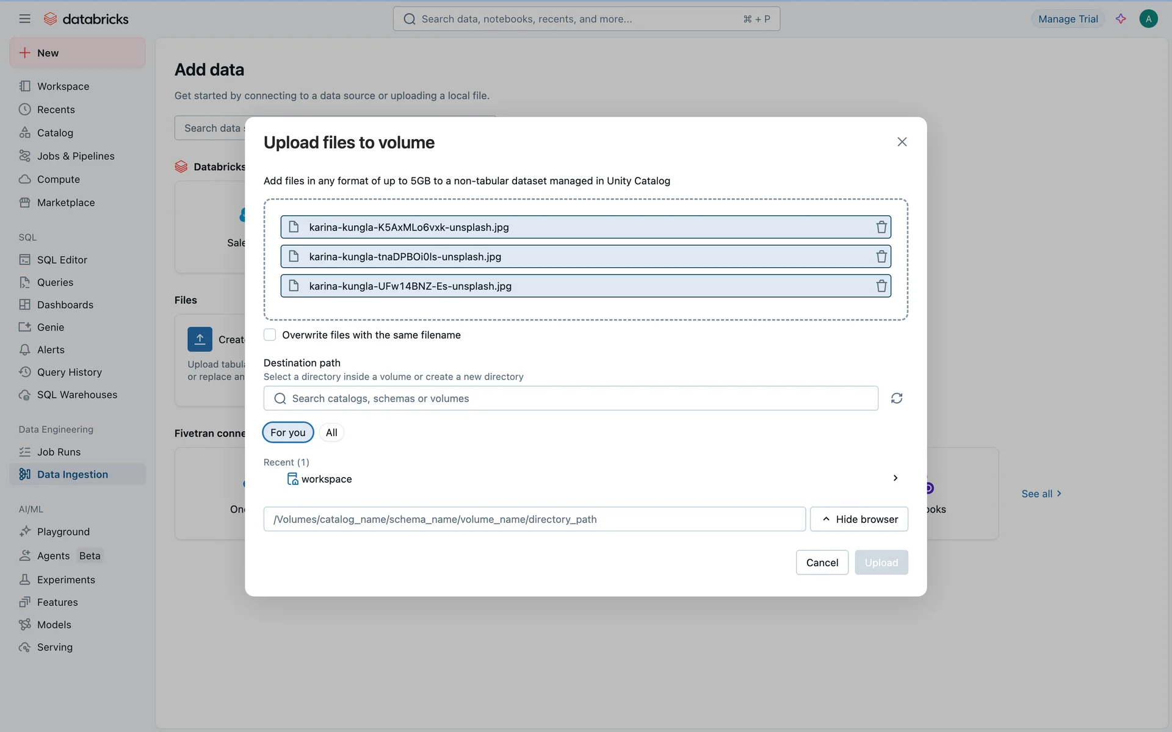Open SQL Editor in sidebar
Viewport: 1172px width, 732px height.
point(62,260)
